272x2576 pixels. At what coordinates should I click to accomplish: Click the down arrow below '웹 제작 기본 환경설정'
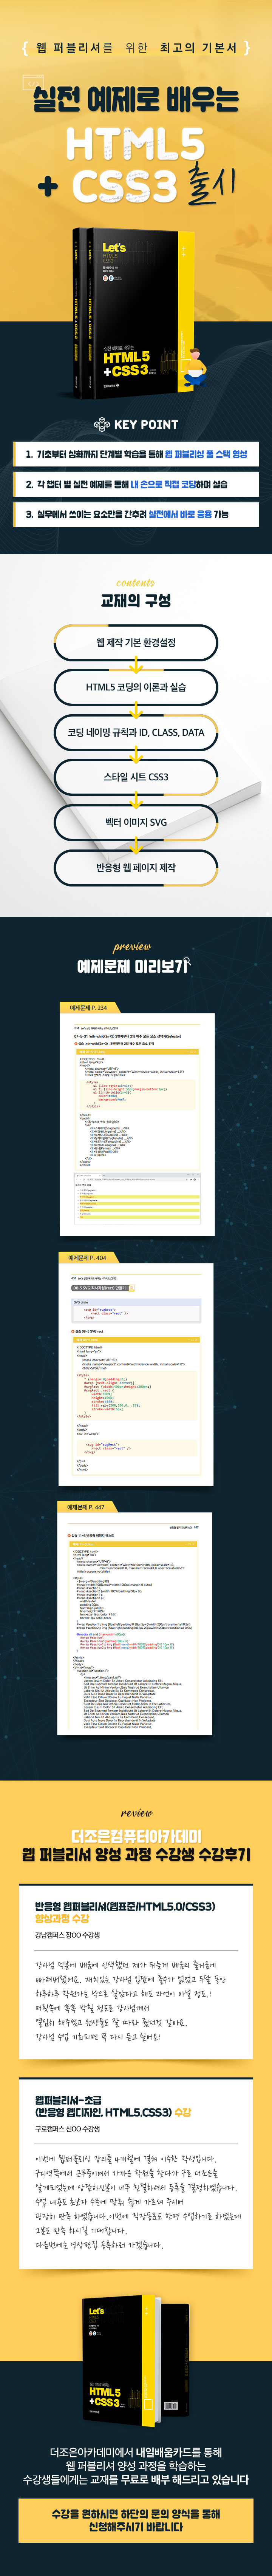coord(136,666)
